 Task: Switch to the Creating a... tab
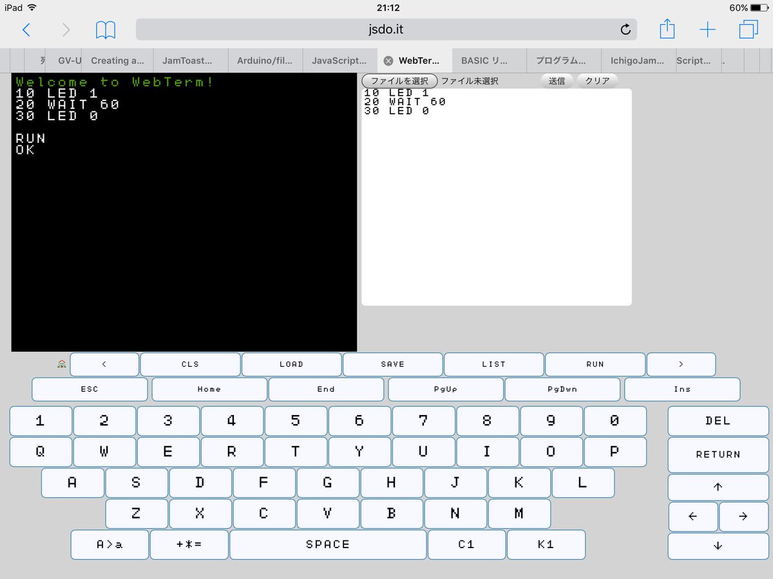pyautogui.click(x=118, y=60)
